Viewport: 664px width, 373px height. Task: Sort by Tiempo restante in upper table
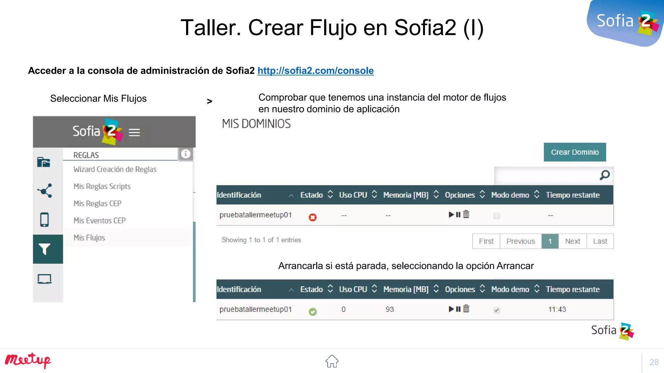point(573,195)
